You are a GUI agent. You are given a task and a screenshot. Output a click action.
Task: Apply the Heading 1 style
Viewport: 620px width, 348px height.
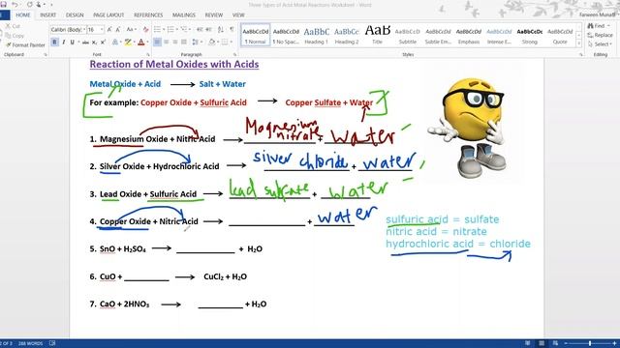317,35
